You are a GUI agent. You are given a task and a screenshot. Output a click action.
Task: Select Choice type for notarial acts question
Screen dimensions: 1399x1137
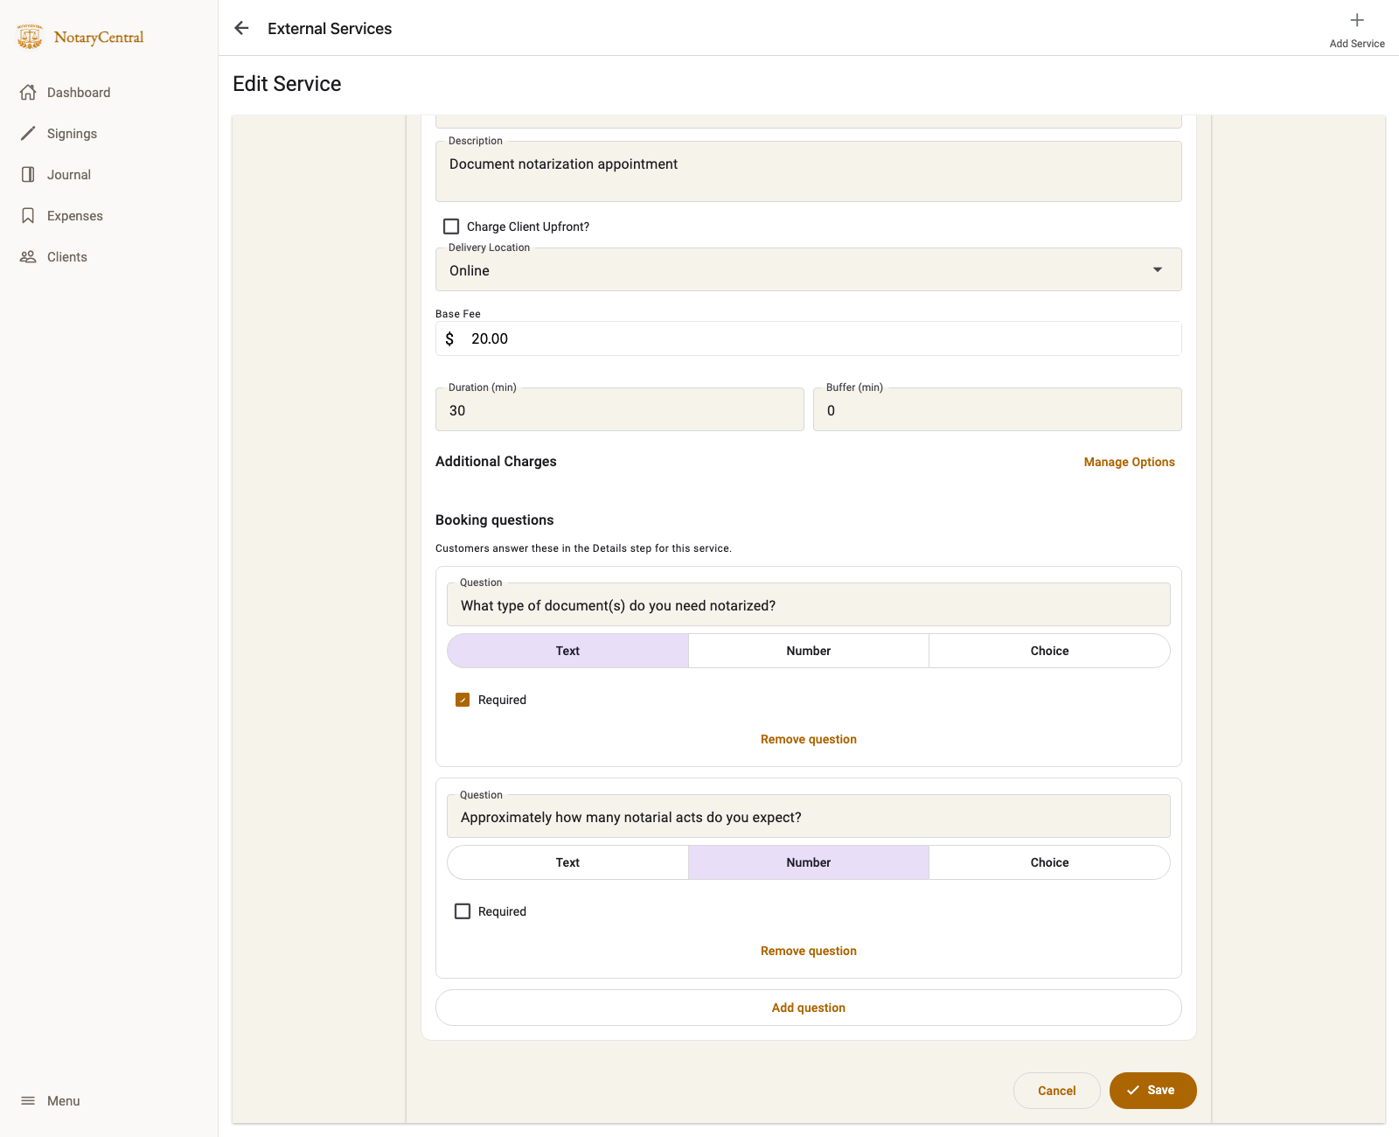click(1049, 862)
